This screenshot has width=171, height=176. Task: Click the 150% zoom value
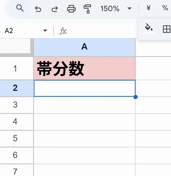[x=110, y=9]
